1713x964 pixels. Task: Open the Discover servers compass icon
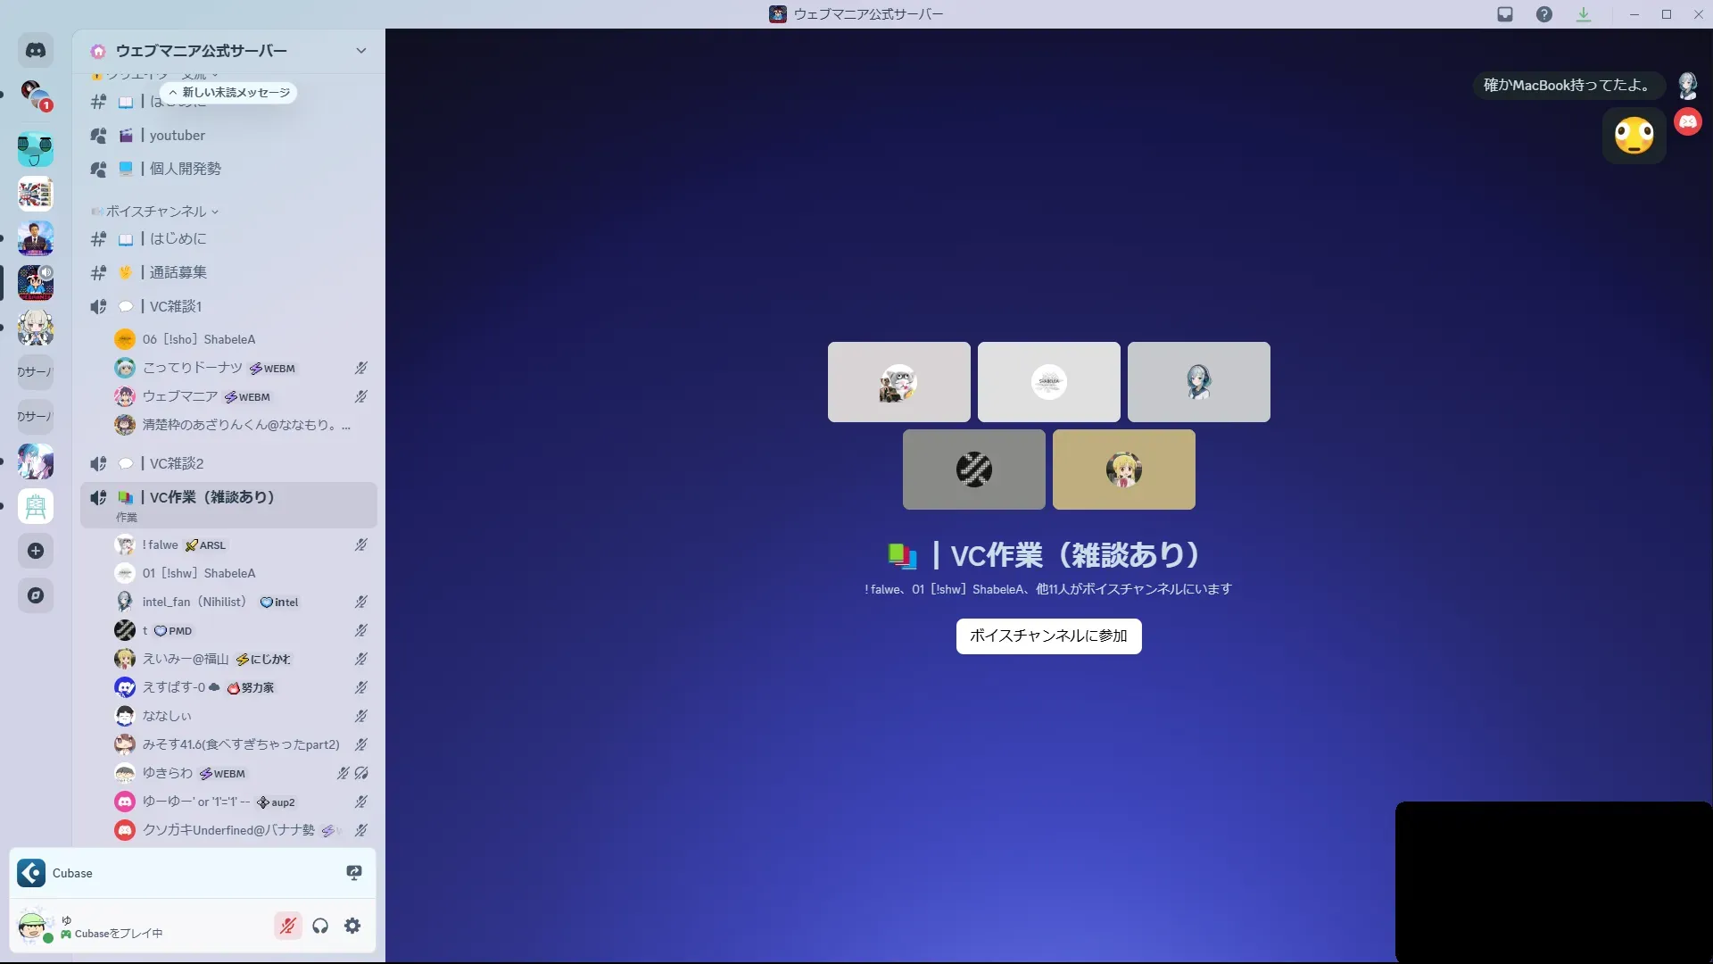(36, 595)
